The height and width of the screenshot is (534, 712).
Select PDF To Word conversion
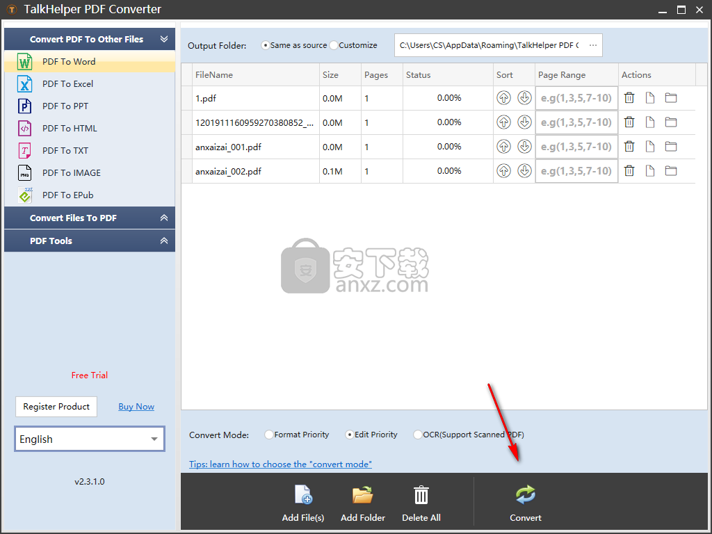point(90,61)
